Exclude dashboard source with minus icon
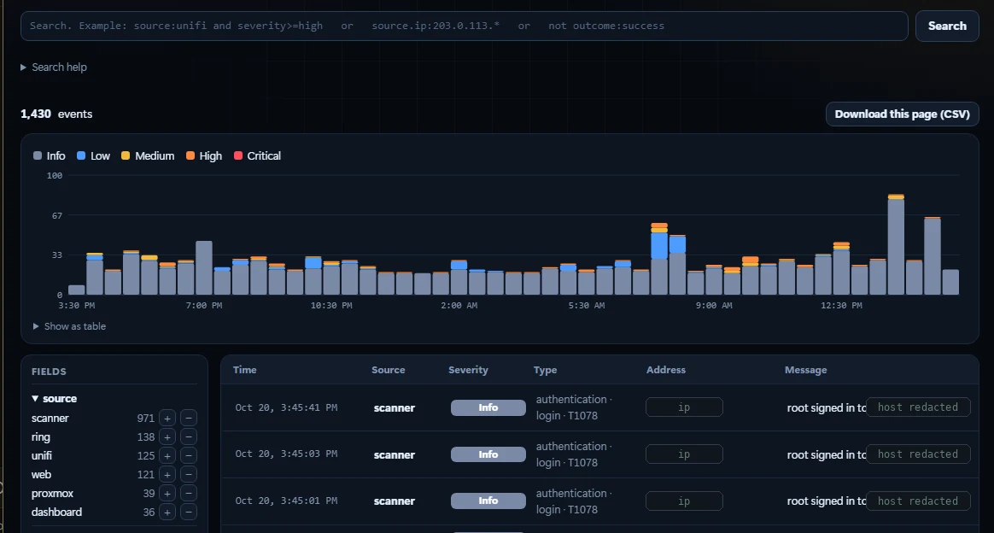 [188, 512]
